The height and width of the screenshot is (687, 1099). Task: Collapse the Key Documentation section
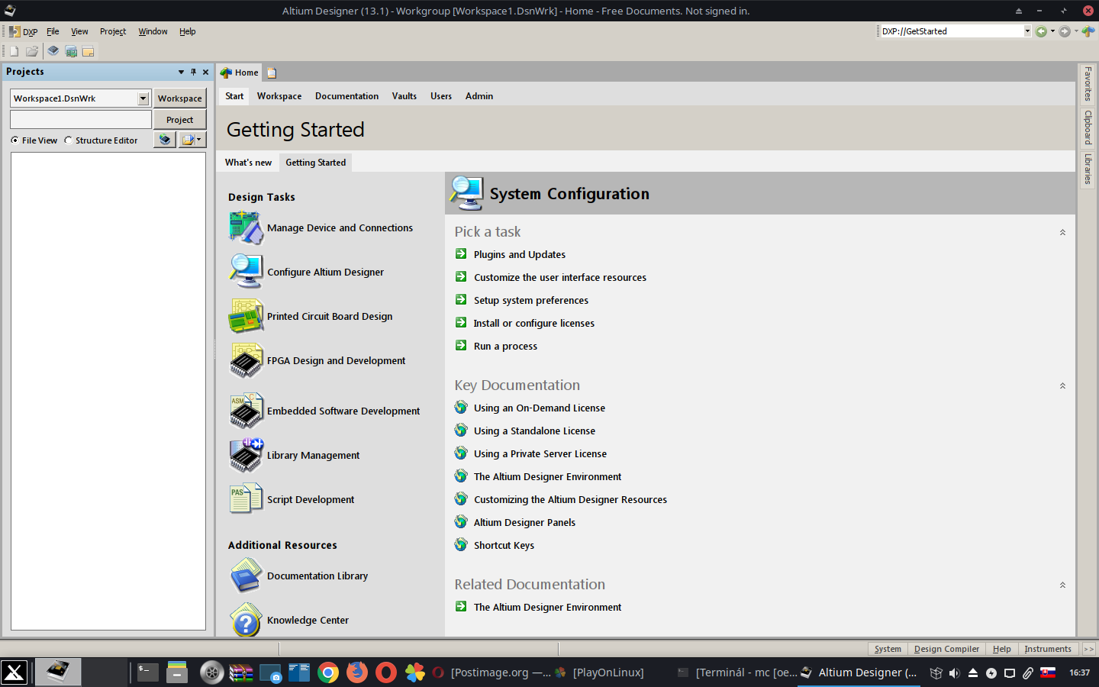(x=1062, y=385)
